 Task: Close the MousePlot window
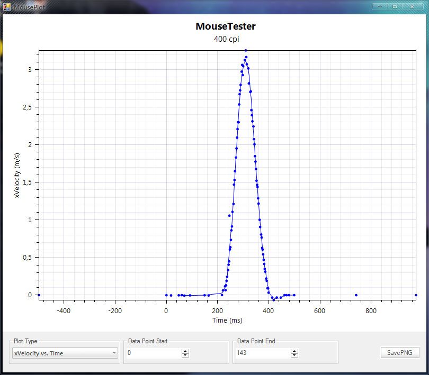412,6
